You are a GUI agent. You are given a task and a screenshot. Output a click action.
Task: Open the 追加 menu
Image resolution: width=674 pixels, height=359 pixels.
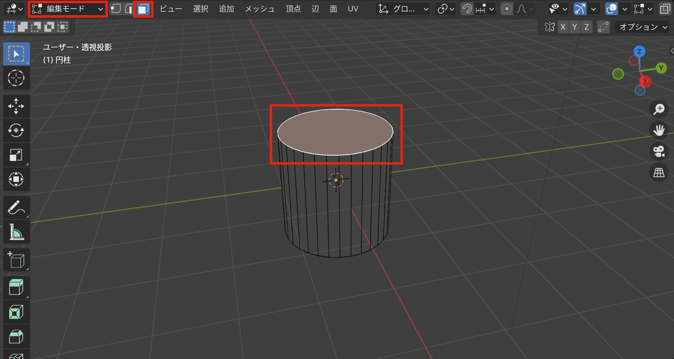click(x=226, y=9)
